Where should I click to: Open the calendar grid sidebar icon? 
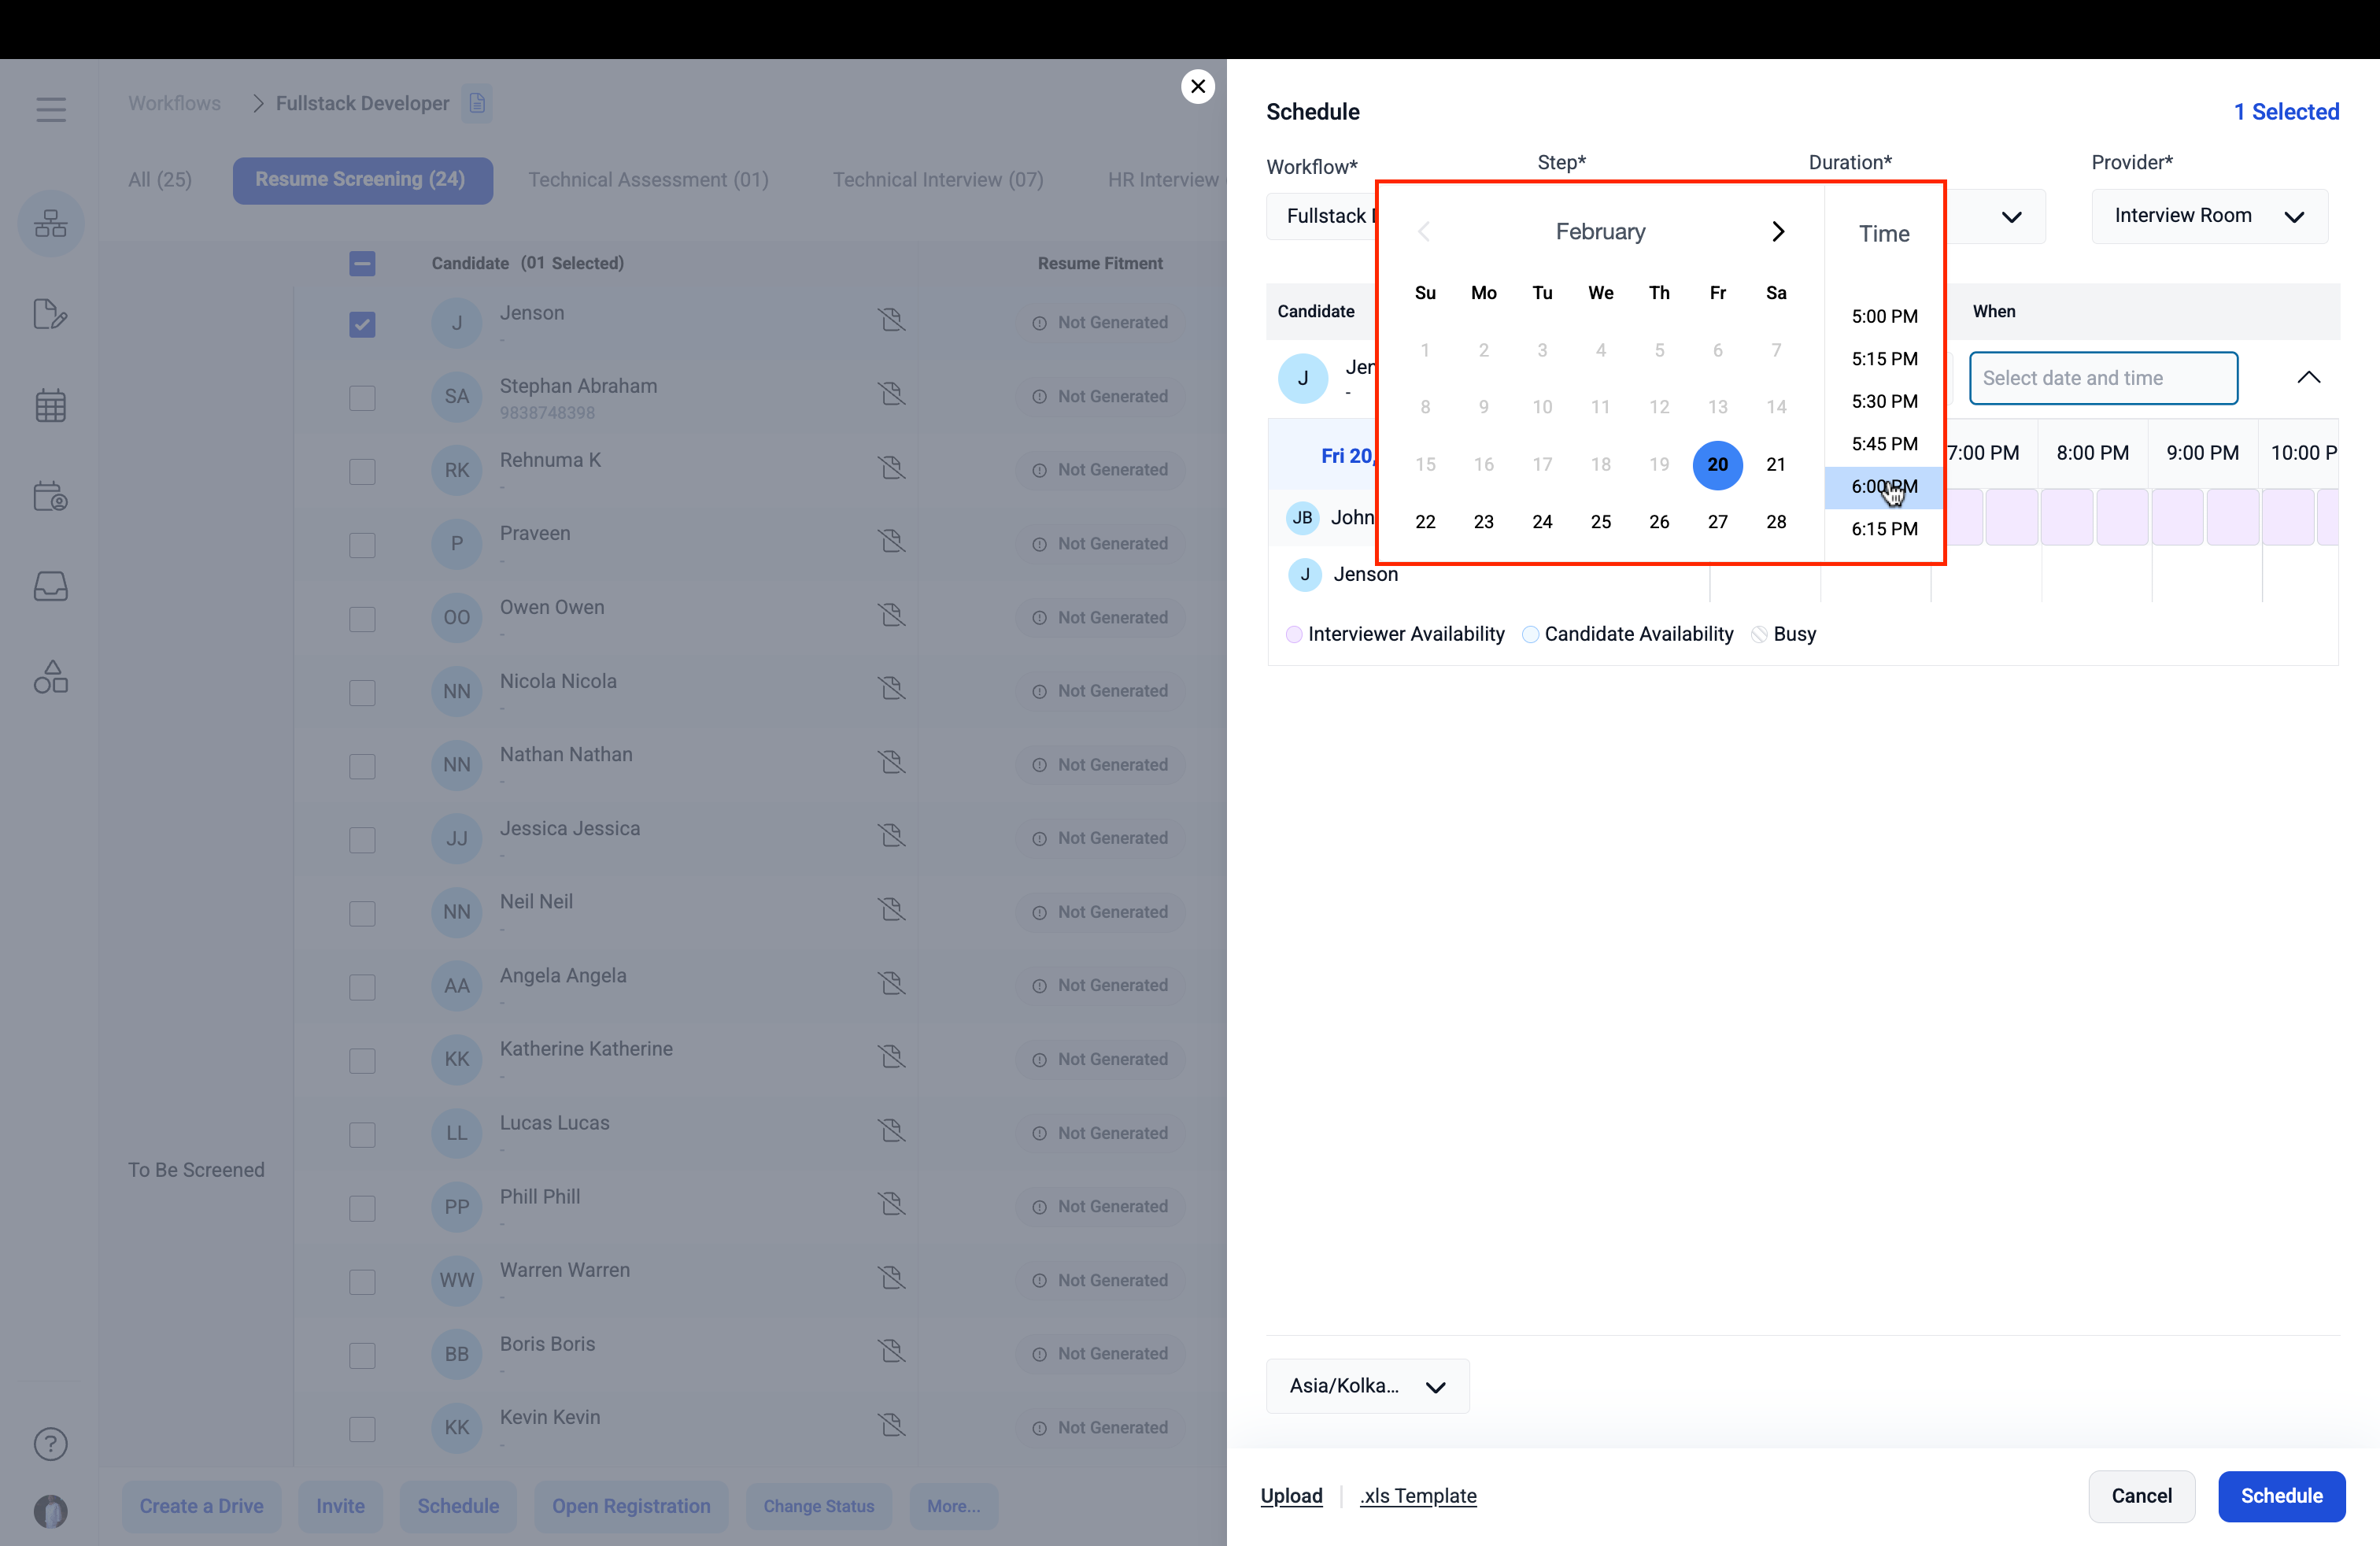click(x=50, y=406)
